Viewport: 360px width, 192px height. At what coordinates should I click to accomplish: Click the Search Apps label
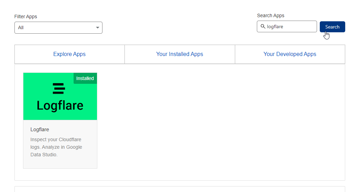[x=271, y=15]
